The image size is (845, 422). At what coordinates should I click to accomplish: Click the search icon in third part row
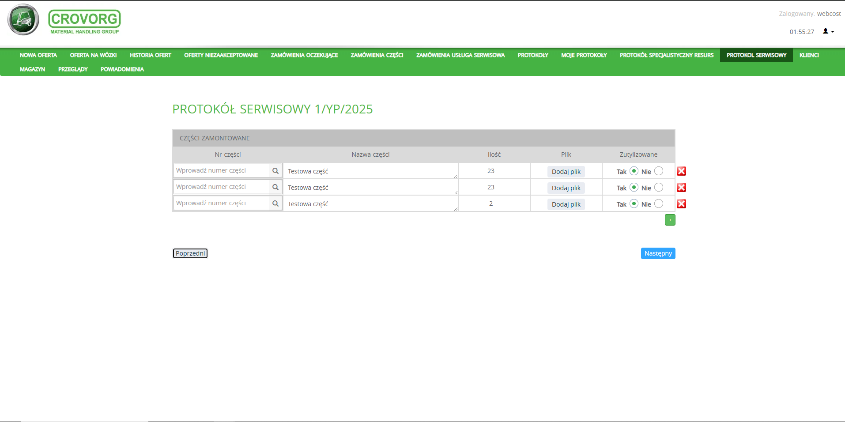(275, 203)
